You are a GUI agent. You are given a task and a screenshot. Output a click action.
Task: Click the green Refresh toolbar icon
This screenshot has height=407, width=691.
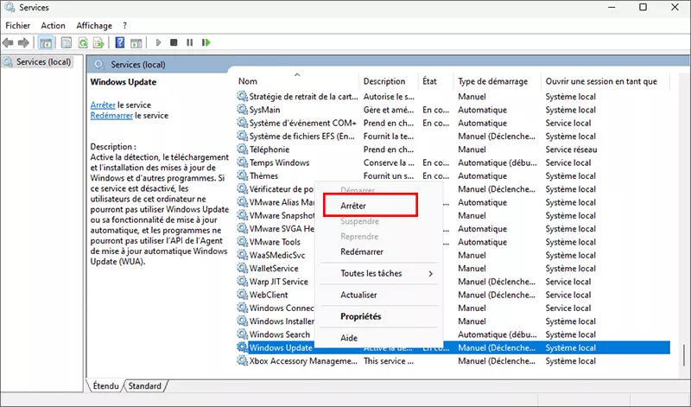[83, 42]
